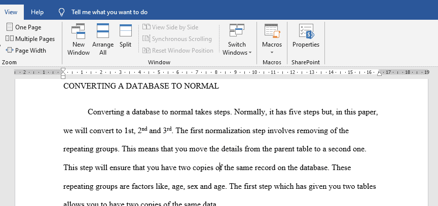Click the first line indent marker on ruler

63,70
